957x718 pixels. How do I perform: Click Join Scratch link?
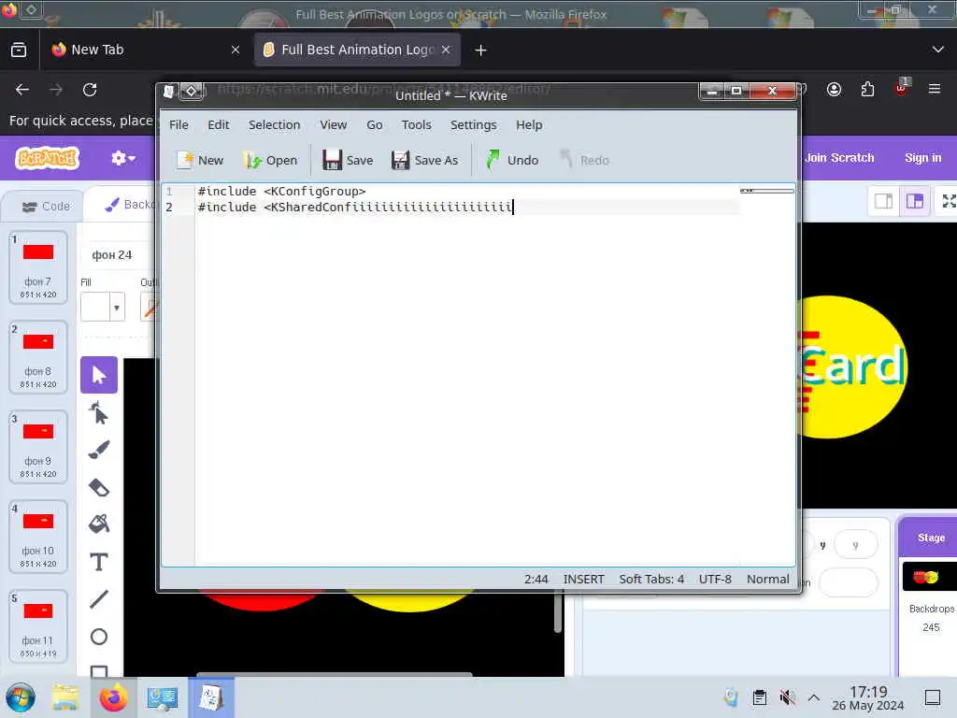839,157
